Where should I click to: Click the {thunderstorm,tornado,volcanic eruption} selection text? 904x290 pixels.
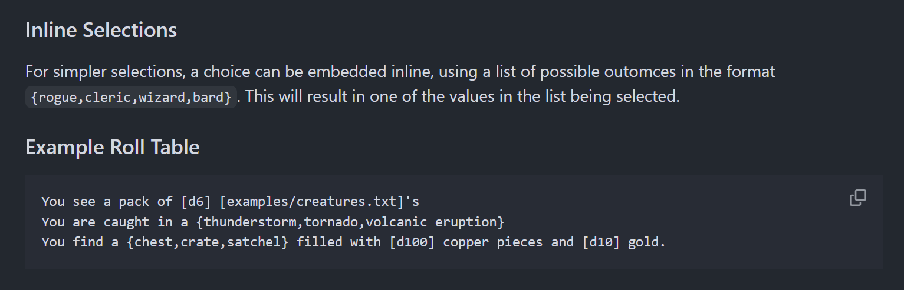pyautogui.click(x=353, y=222)
